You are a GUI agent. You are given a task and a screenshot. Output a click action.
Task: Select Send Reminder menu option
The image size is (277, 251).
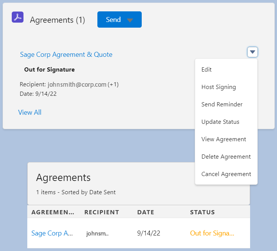pos(222,104)
